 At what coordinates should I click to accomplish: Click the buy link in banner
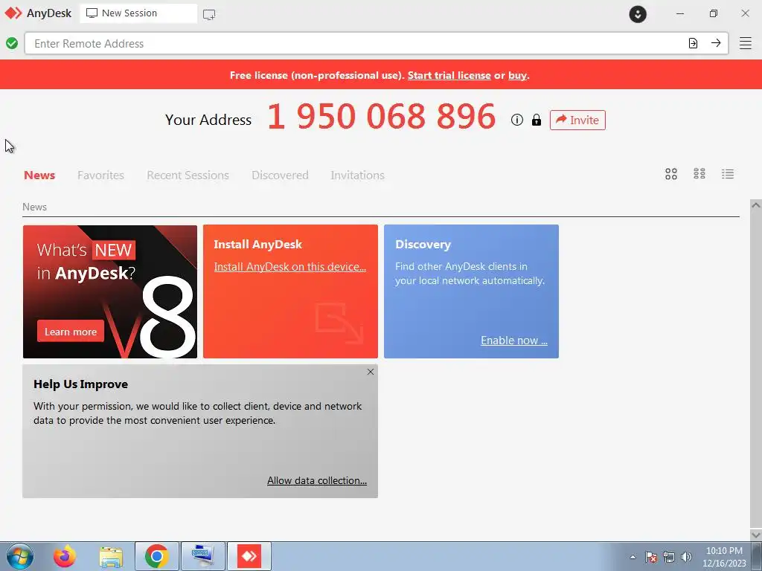518,75
